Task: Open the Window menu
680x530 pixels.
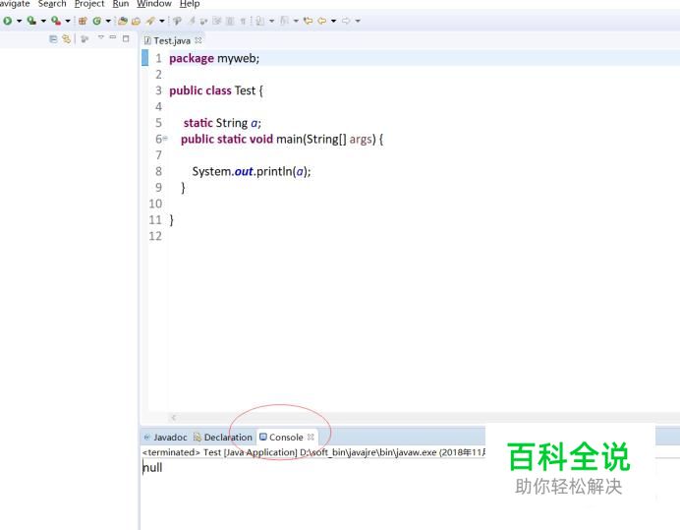Action: coord(154,4)
